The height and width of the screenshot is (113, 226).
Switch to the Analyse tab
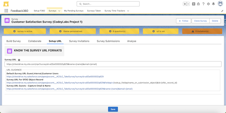tap(131, 41)
